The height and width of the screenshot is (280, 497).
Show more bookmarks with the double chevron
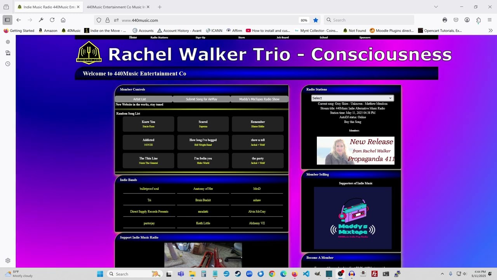point(490,30)
